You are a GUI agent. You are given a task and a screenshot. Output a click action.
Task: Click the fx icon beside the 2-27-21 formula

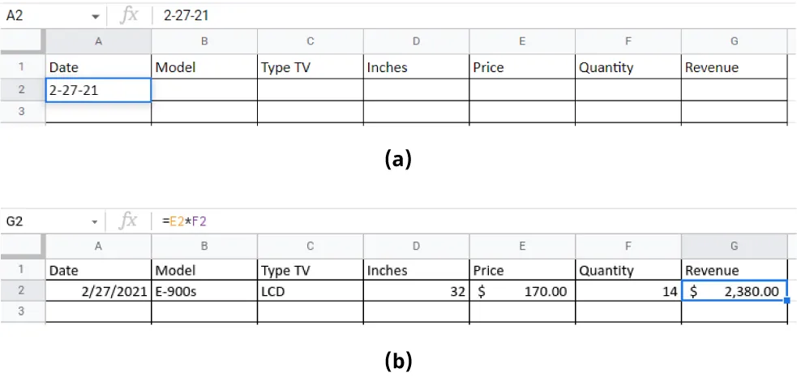[128, 15]
